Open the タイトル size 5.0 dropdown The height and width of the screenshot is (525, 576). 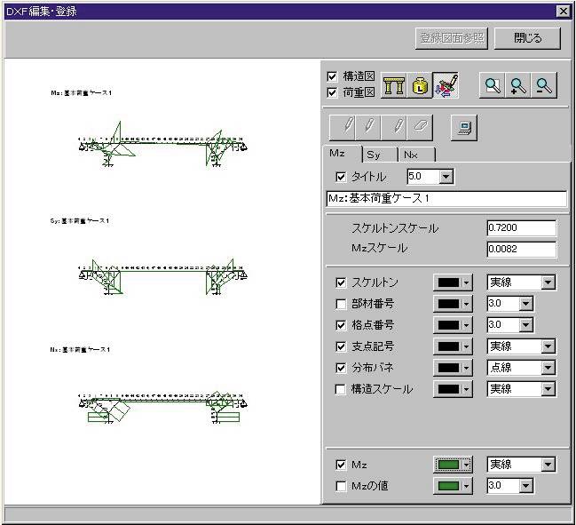(446, 177)
